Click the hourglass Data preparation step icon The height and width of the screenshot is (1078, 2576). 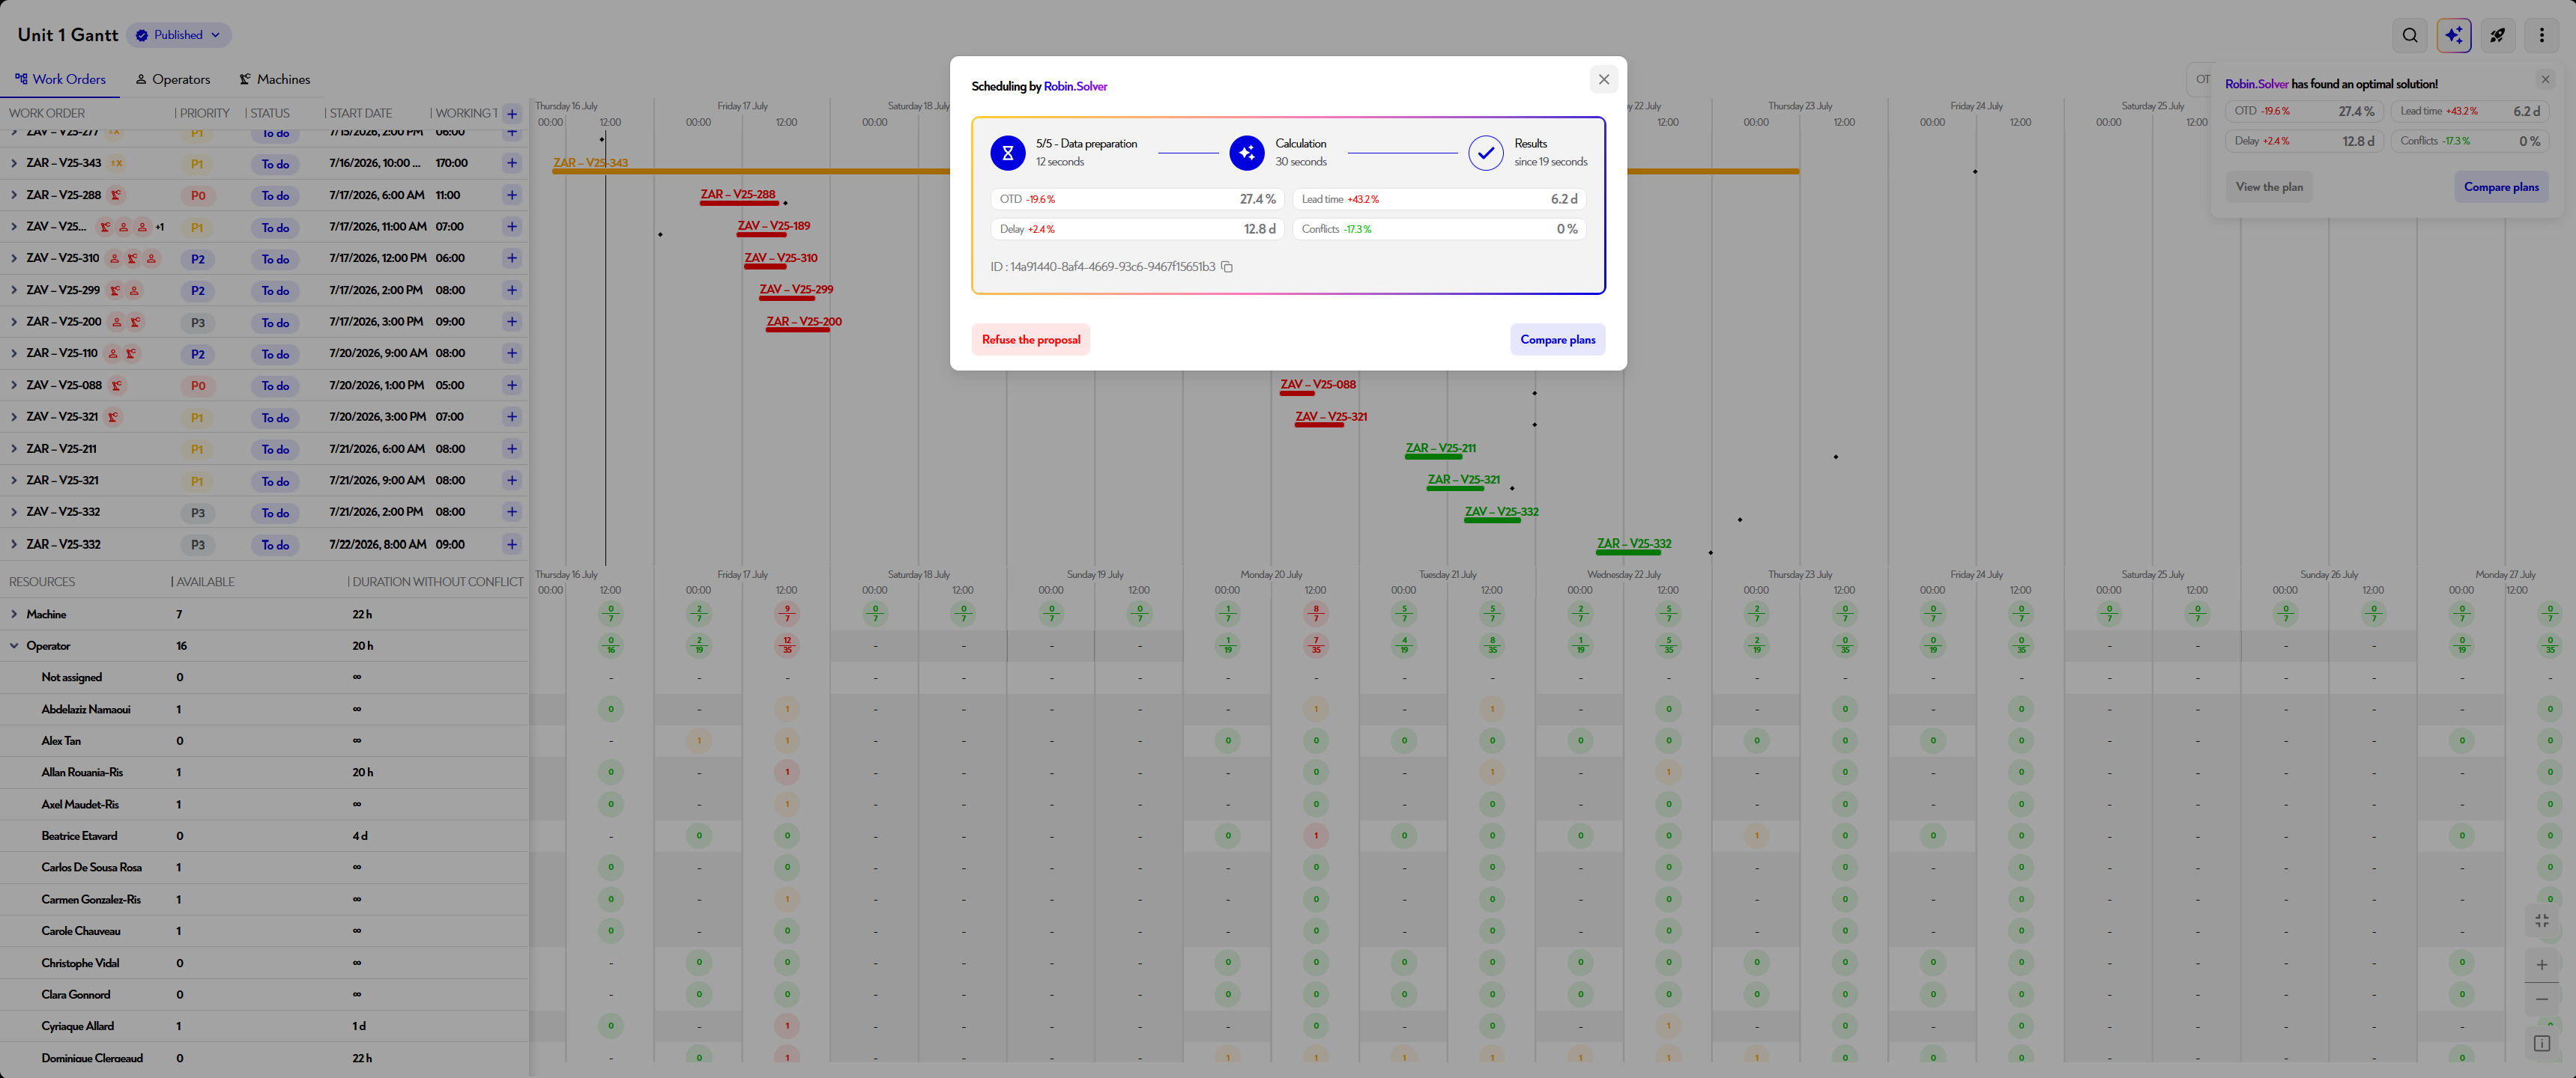(x=1007, y=153)
